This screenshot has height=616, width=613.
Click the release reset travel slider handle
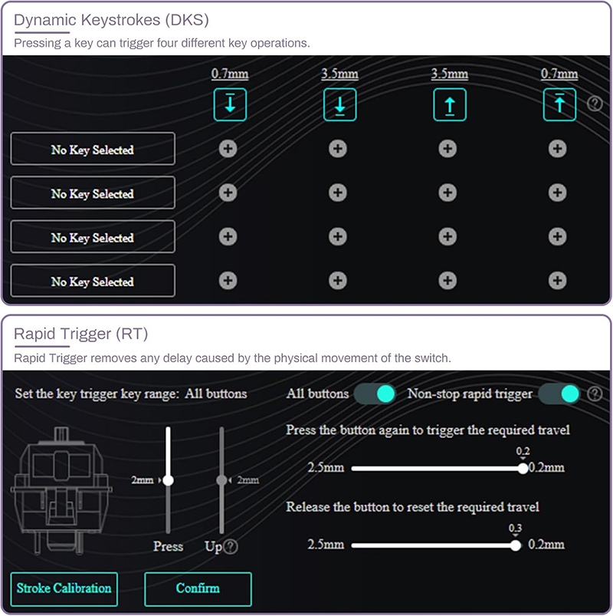(516, 545)
